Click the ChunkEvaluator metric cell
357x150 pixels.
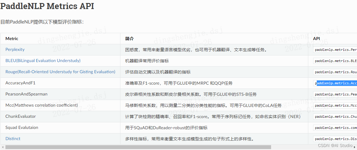tap(21, 117)
